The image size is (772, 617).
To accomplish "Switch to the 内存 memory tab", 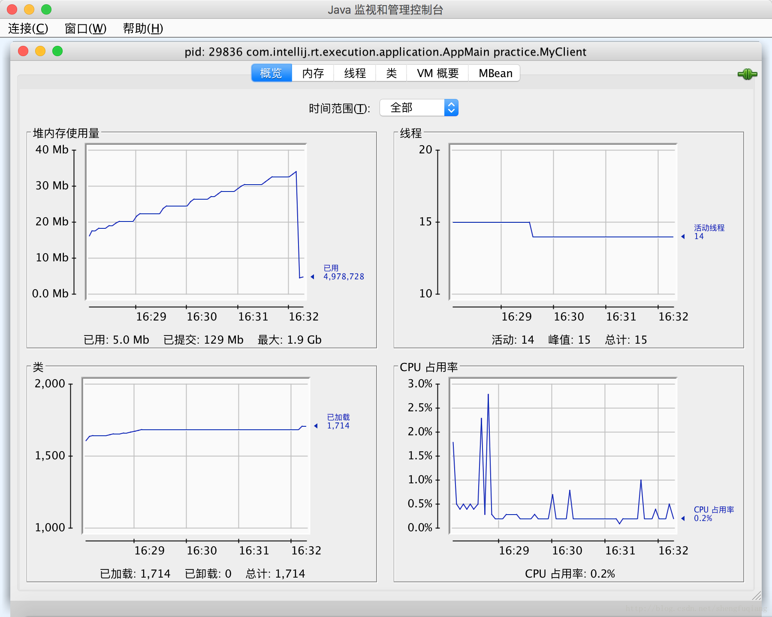I will [313, 73].
